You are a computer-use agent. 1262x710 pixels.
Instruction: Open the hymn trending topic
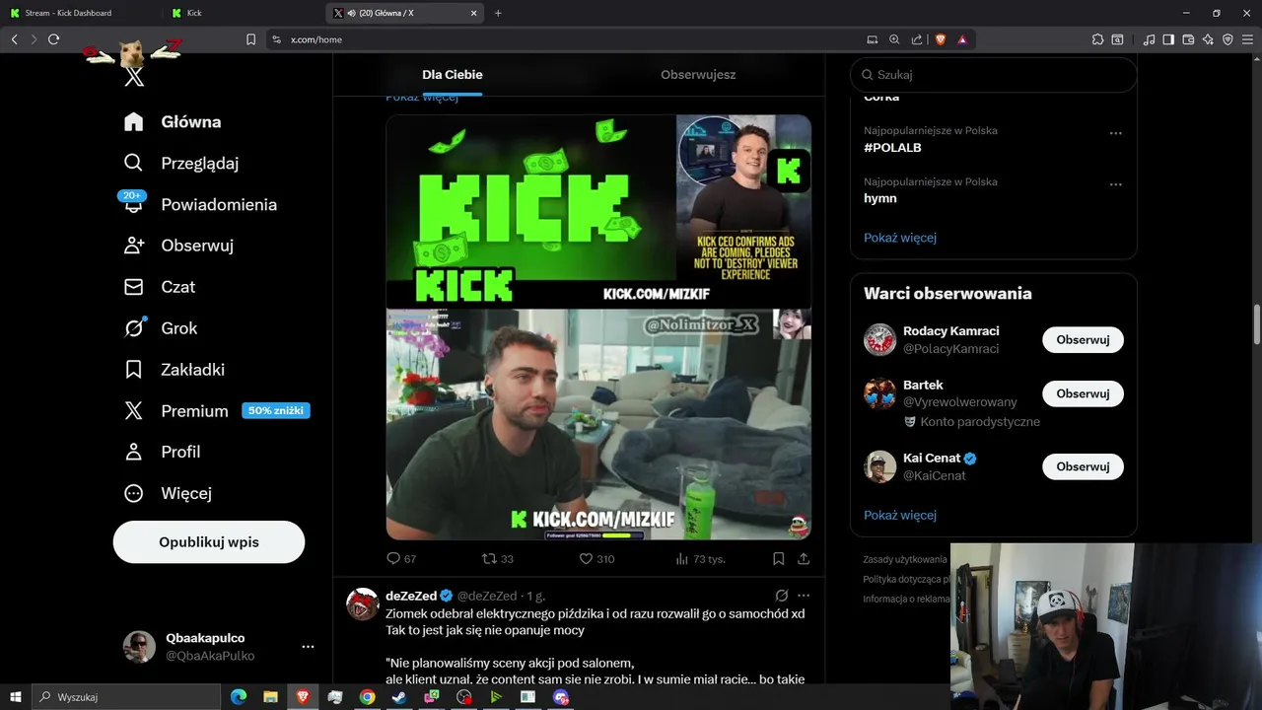pos(880,198)
